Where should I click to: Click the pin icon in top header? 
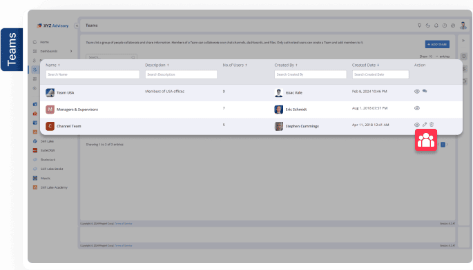419,25
